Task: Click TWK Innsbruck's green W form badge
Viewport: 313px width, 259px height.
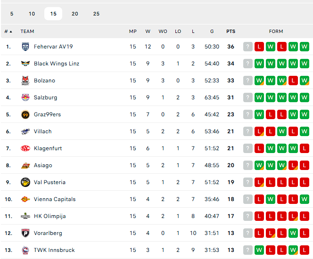Action: coord(293,250)
